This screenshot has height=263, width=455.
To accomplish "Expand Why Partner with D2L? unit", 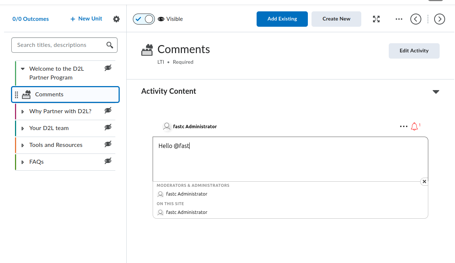I will click(x=23, y=111).
